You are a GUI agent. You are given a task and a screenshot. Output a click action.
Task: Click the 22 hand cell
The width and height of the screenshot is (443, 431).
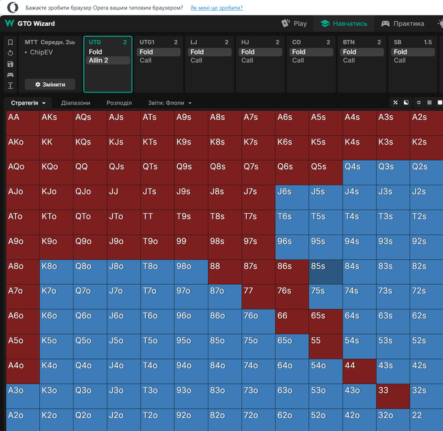click(x=427, y=420)
